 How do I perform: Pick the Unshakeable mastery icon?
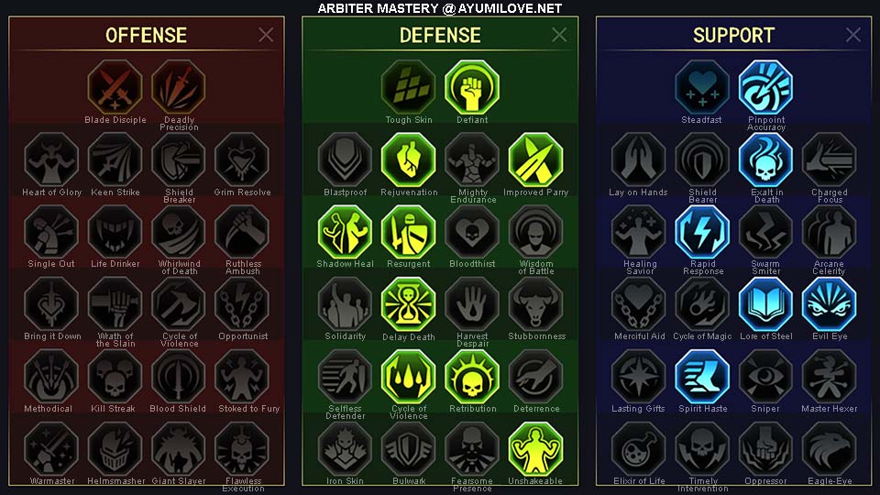click(x=535, y=449)
